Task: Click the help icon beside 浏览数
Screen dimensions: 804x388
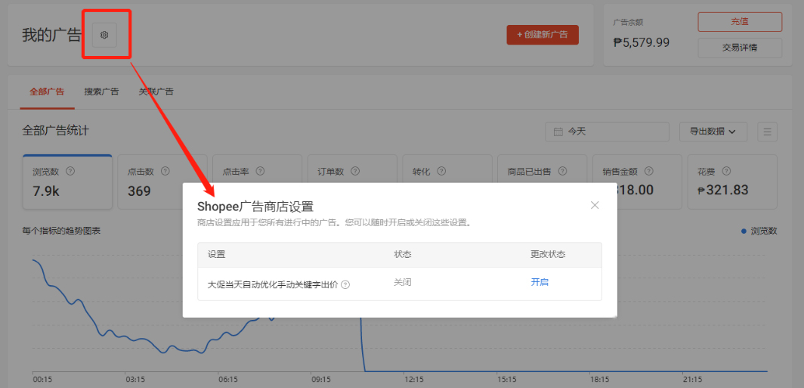Action: [70, 172]
